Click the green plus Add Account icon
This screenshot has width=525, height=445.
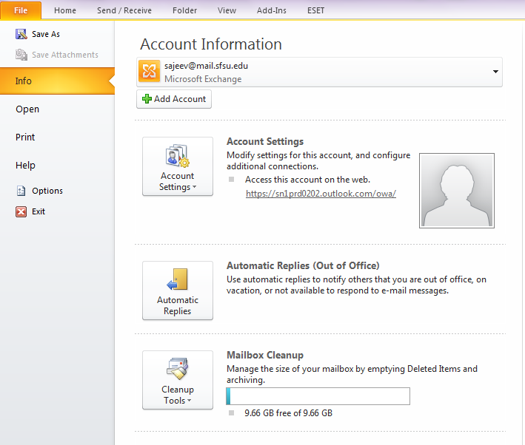[147, 99]
